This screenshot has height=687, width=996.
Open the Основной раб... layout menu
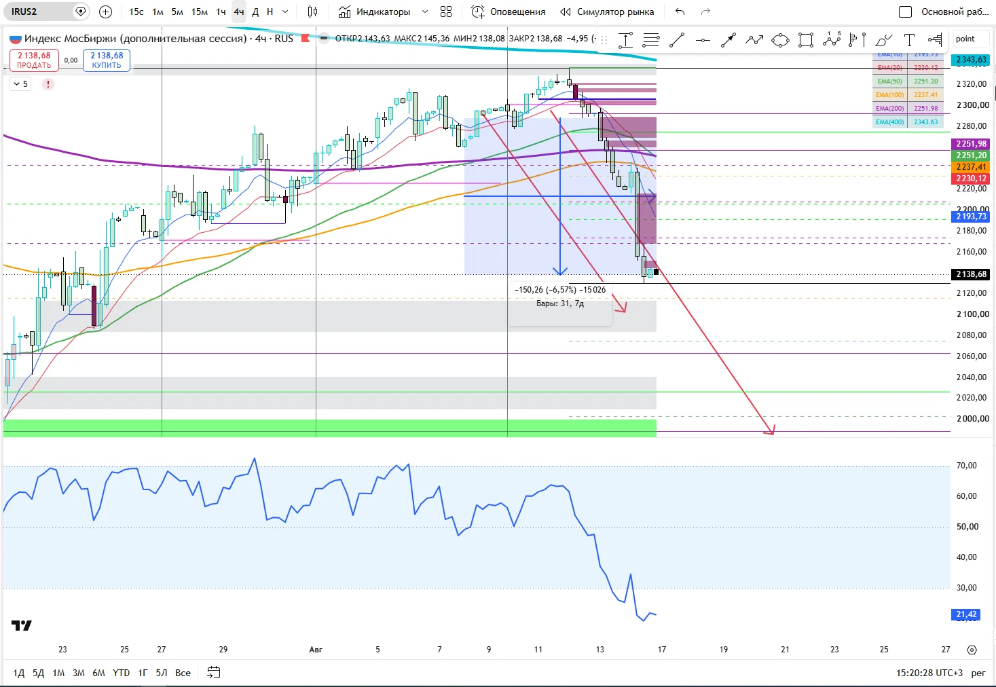click(955, 12)
